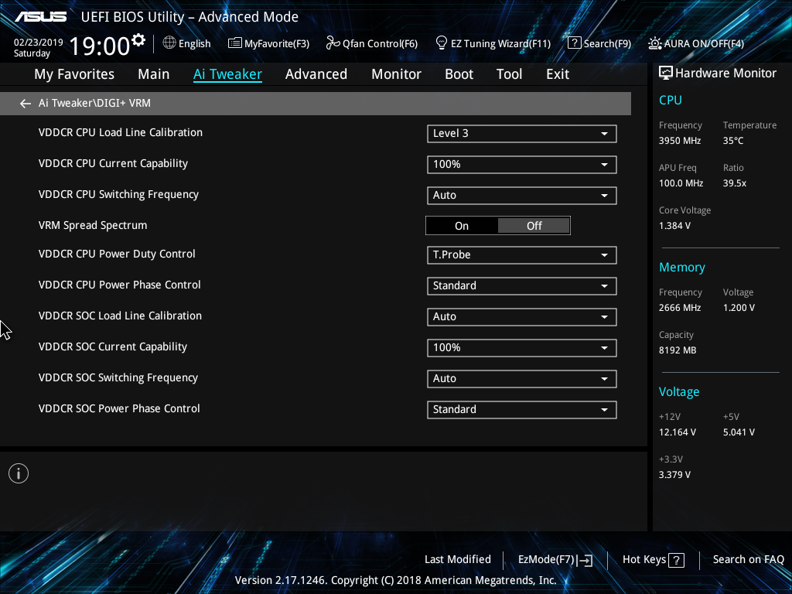This screenshot has height=594, width=792.
Task: Select VDDCR CPU Load Line Calibration label
Action: coord(120,132)
